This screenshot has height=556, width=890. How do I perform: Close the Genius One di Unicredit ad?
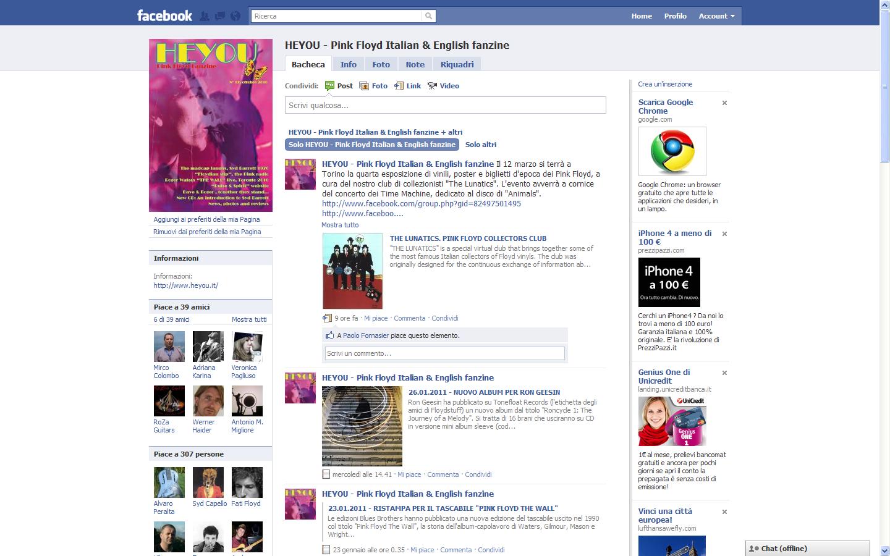[724, 373]
